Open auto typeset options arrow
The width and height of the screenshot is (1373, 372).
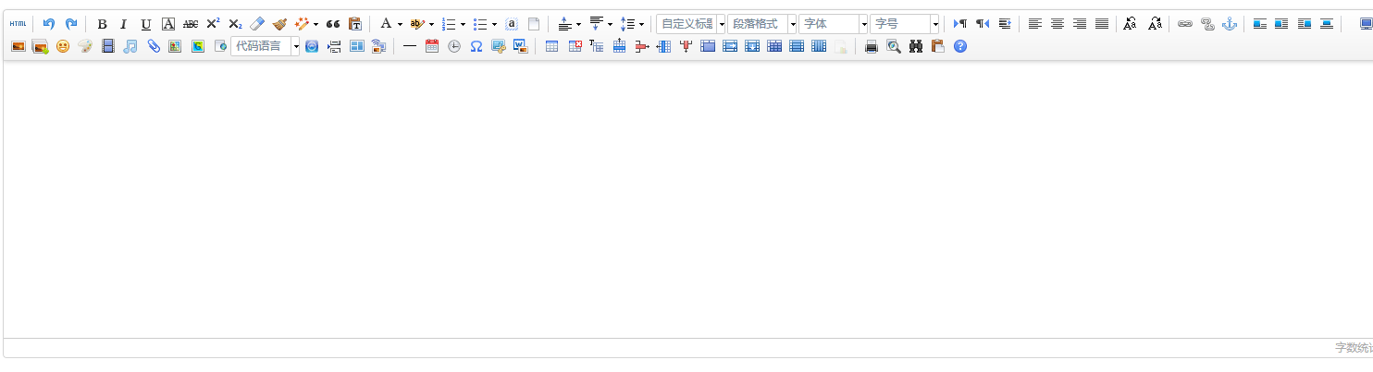315,24
